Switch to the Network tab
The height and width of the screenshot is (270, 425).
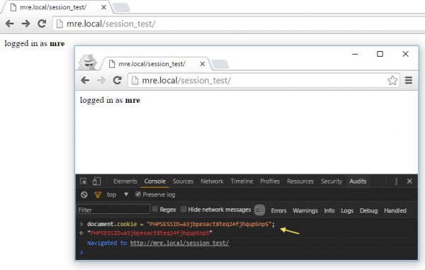tap(212, 181)
